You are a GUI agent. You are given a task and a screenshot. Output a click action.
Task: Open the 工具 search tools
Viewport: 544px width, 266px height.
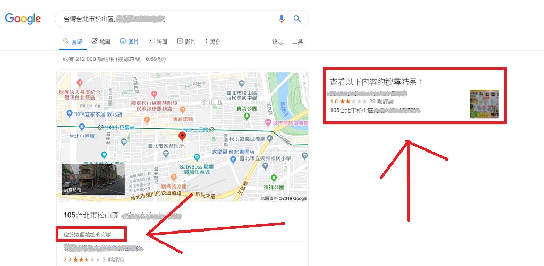pyautogui.click(x=297, y=42)
